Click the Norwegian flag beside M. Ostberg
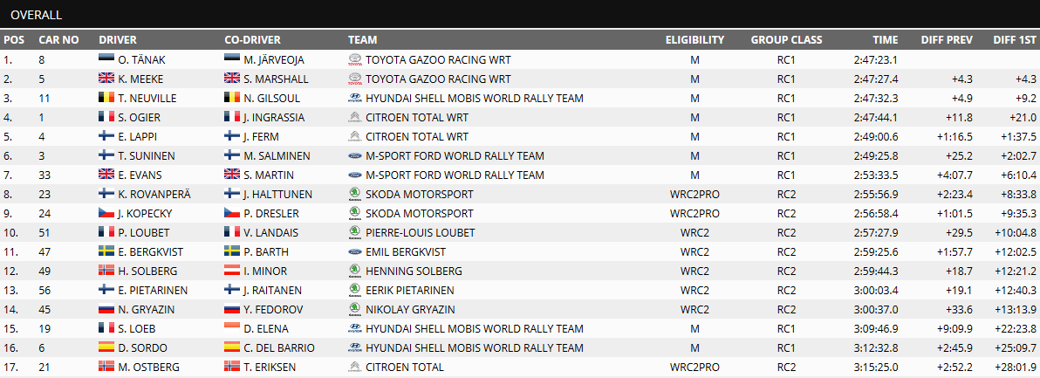Screen dimensions: 1040x378 pos(106,368)
